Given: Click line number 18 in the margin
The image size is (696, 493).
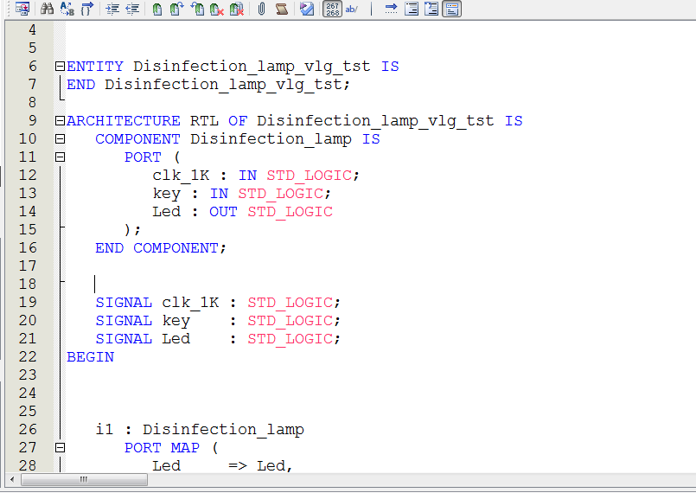Looking at the screenshot, I should 28,285.
